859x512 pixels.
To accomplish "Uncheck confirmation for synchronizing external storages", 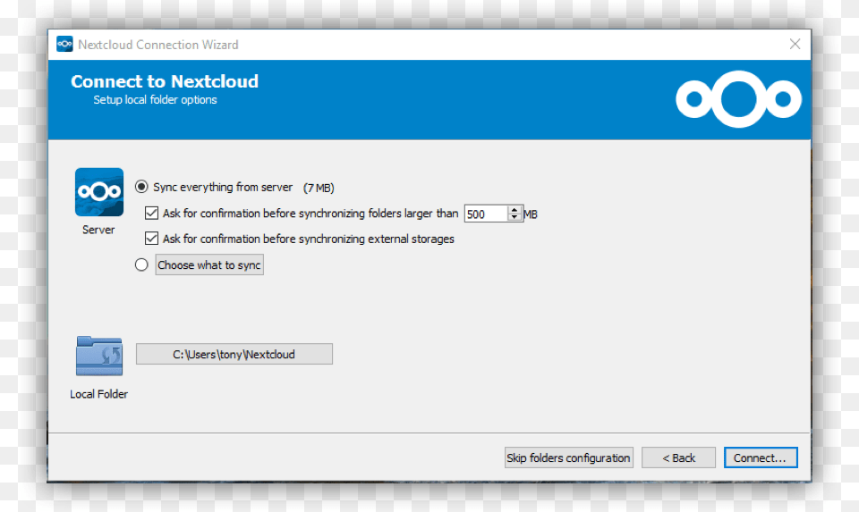I will click(x=152, y=239).
